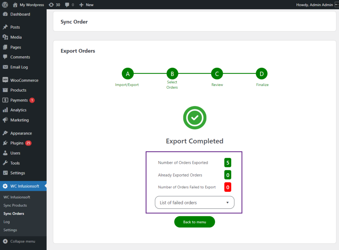339x250 pixels.
Task: Click the plus New icon
Action: pyautogui.click(x=81, y=5)
